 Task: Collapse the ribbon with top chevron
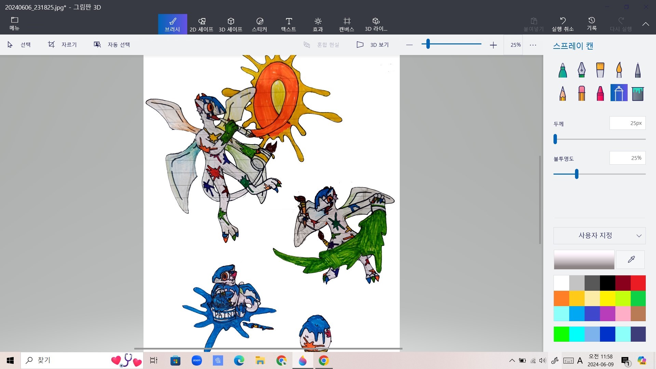pos(645,24)
